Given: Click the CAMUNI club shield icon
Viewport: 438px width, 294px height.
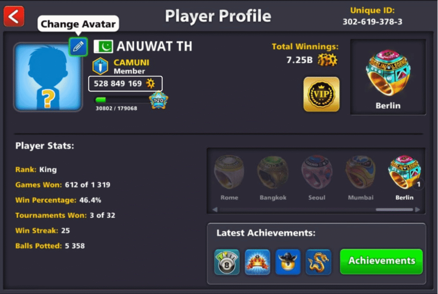Looking at the screenshot, I should [x=100, y=66].
